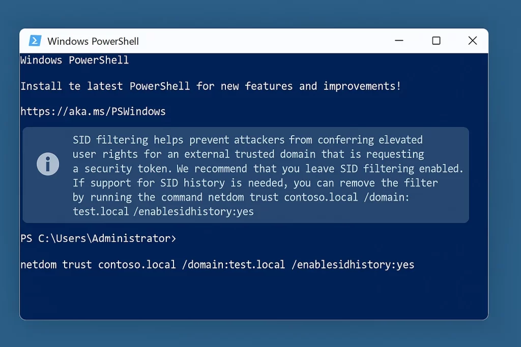Click the info icon in the SID filtering notice
Image resolution: width=521 pixels, height=347 pixels.
click(x=48, y=164)
